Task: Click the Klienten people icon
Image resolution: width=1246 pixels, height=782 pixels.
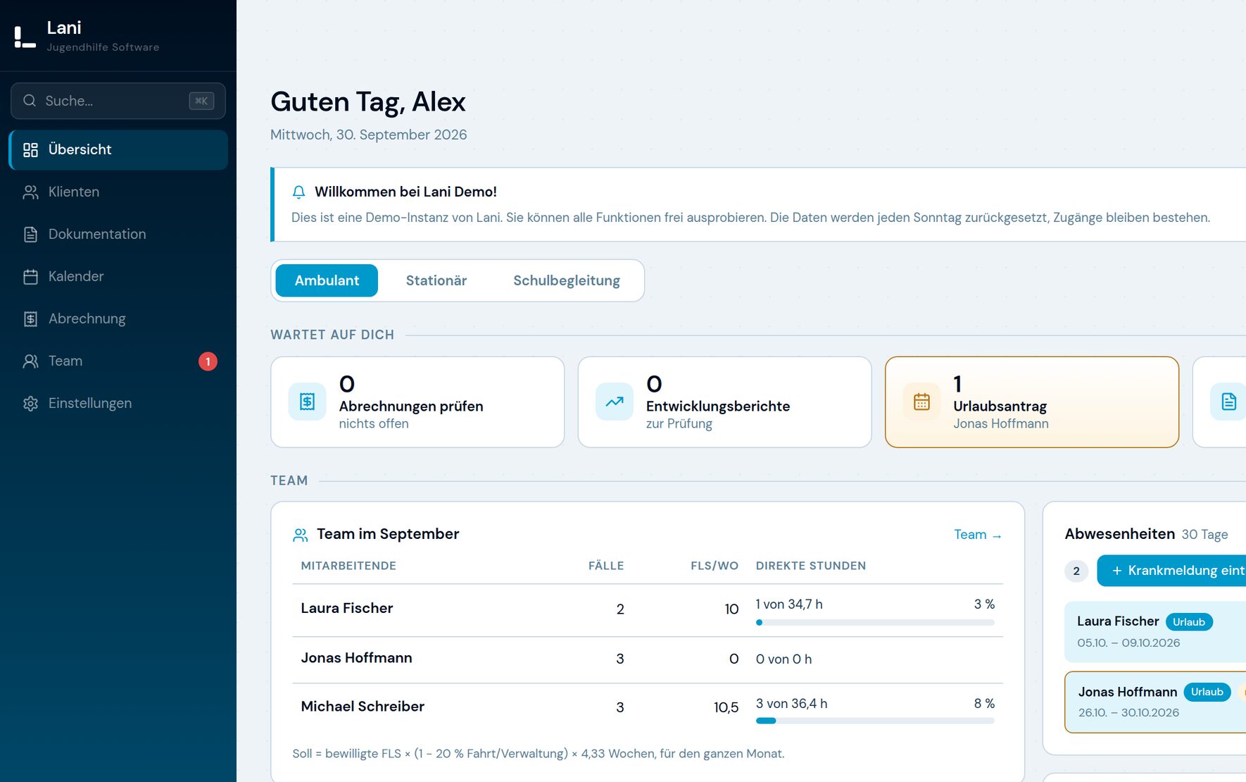Action: [30, 192]
